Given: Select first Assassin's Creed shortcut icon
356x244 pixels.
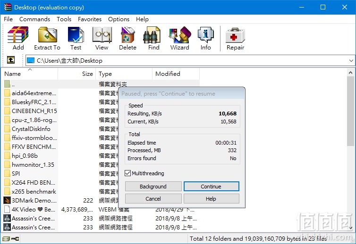Looking at the screenshot, I should tap(7, 219).
